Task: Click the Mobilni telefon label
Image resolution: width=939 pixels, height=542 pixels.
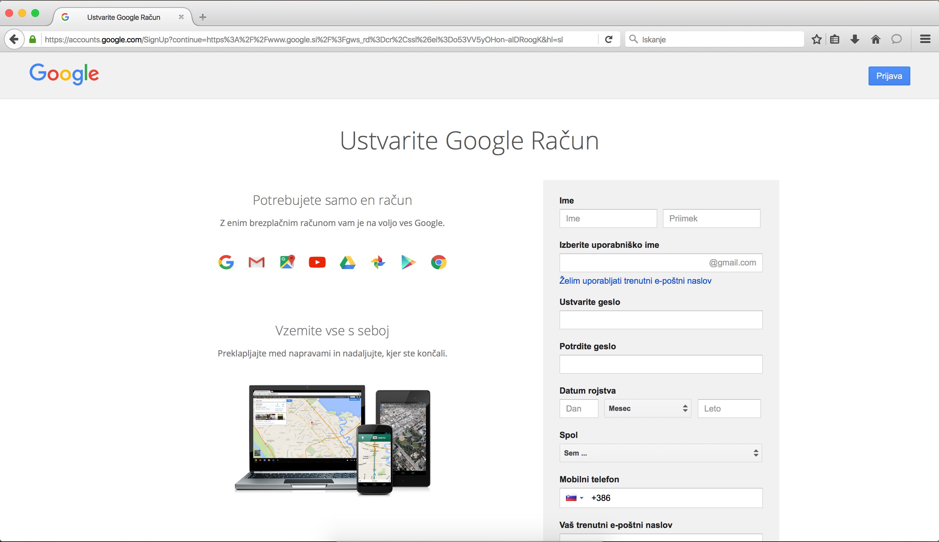Action: point(589,479)
